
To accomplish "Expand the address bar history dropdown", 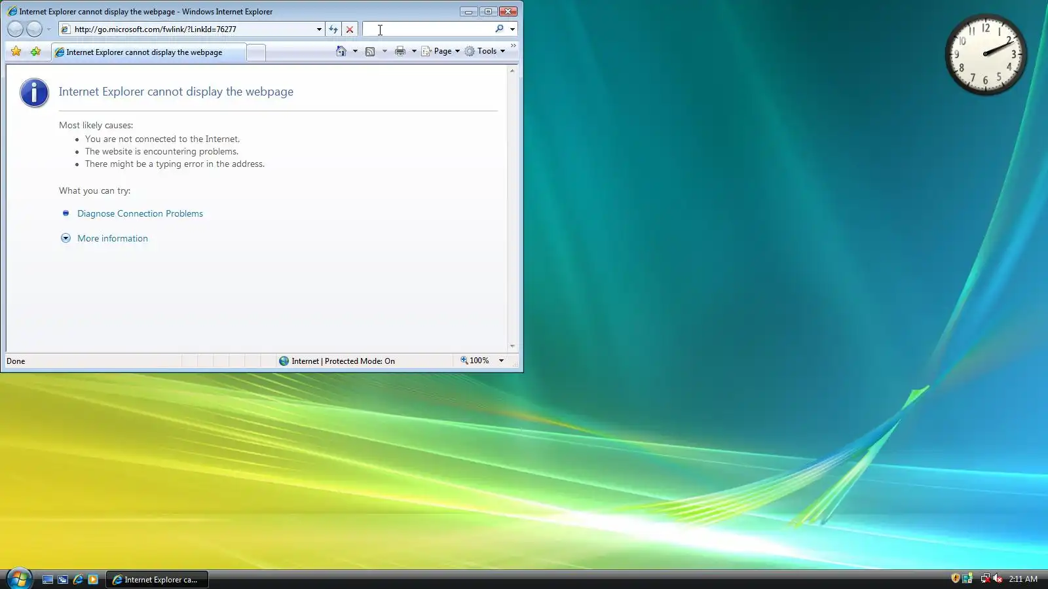I will [319, 29].
